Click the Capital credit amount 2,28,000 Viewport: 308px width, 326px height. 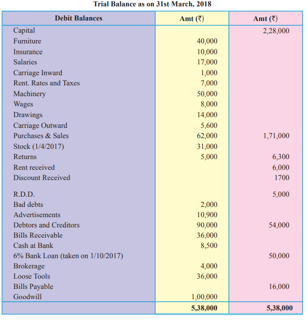tap(276, 31)
